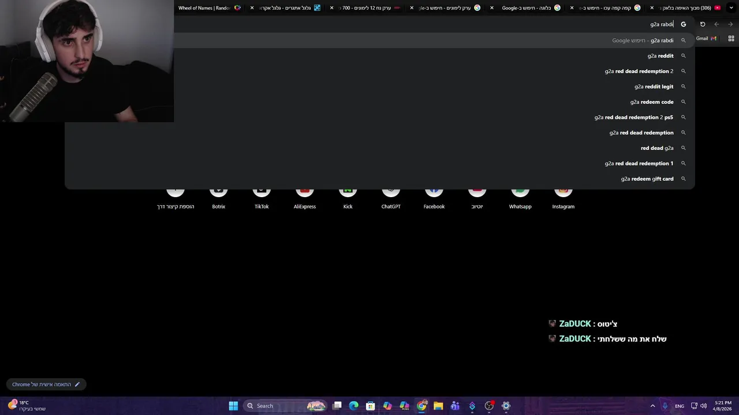
Task: Open the Windows Start menu
Action: click(x=233, y=406)
